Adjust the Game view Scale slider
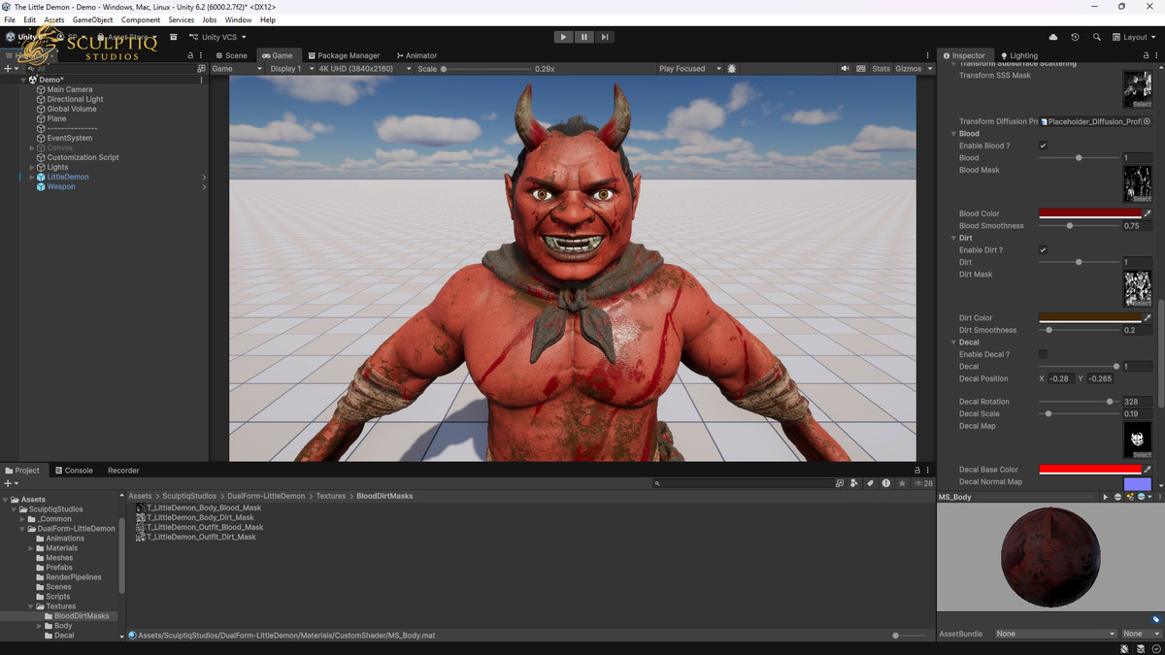 click(485, 69)
